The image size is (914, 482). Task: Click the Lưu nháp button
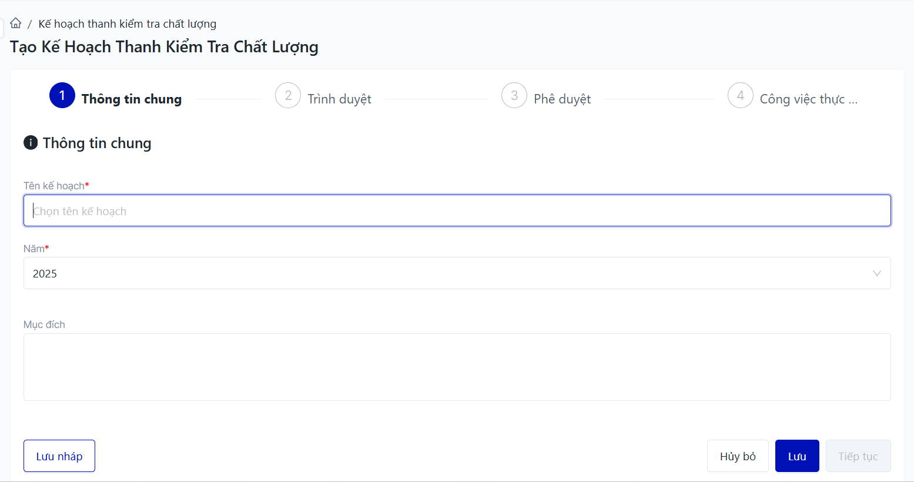[x=59, y=456]
